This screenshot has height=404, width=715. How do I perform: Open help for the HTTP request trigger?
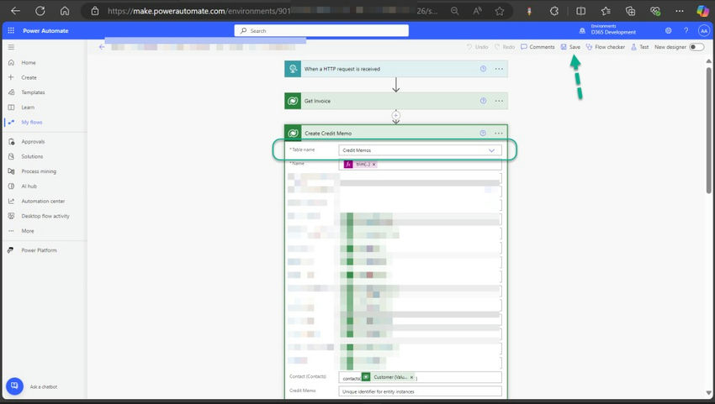pos(483,69)
